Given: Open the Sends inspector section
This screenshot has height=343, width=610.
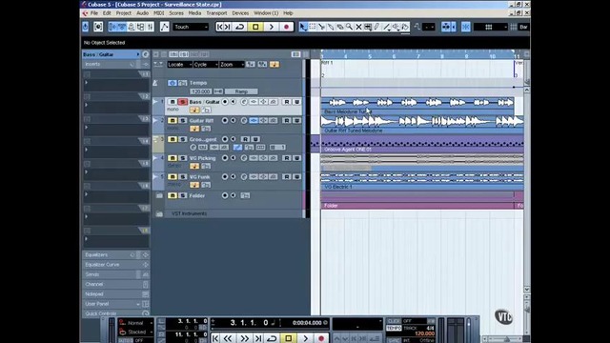Looking at the screenshot, I should [x=116, y=274].
